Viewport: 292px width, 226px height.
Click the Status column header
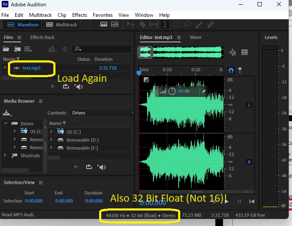tap(84, 59)
